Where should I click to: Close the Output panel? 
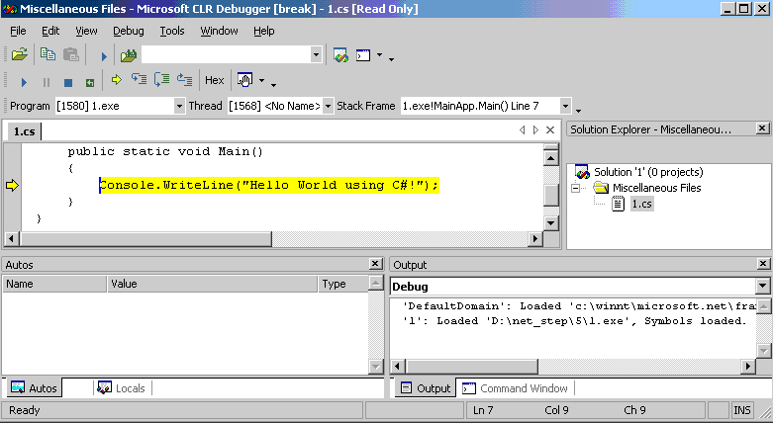click(762, 264)
